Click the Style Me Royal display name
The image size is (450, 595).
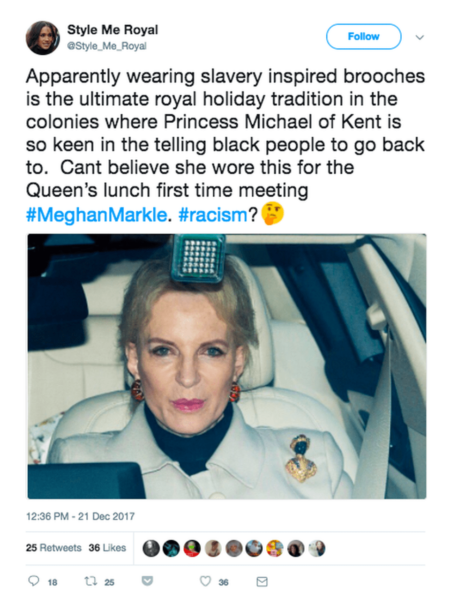[112, 30]
